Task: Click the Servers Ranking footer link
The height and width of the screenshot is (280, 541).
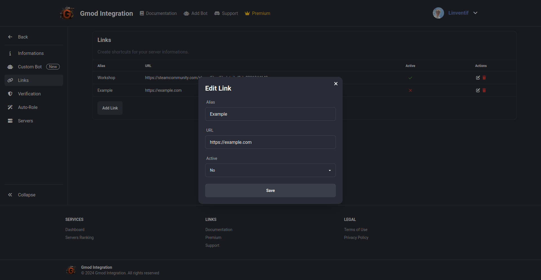Action: coord(79,238)
